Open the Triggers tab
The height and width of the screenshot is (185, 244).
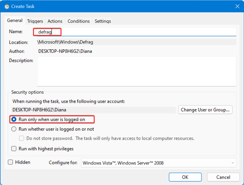coord(35,21)
